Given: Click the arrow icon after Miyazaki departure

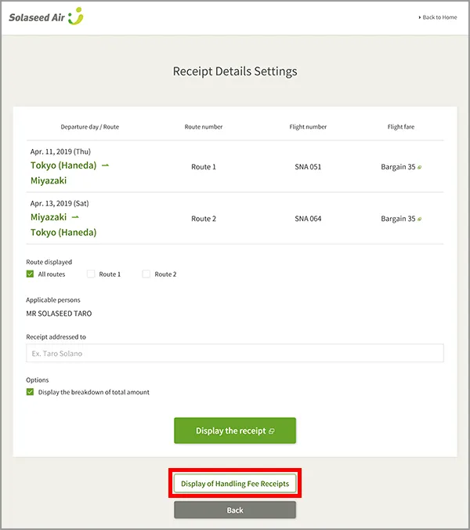Looking at the screenshot, I should point(75,217).
